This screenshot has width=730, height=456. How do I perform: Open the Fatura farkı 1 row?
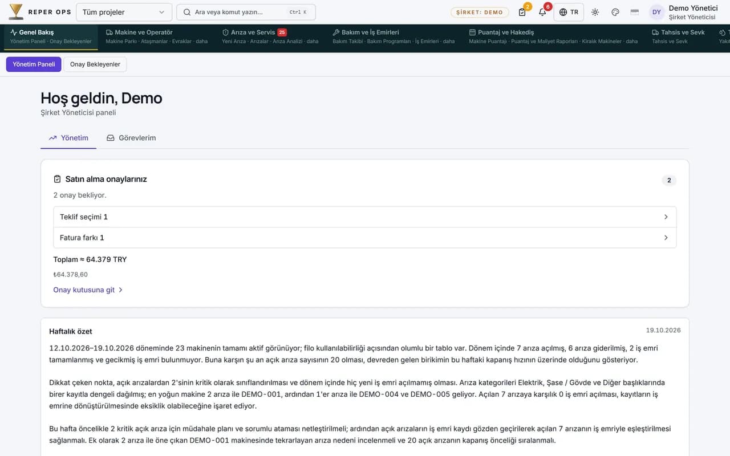tap(365, 238)
